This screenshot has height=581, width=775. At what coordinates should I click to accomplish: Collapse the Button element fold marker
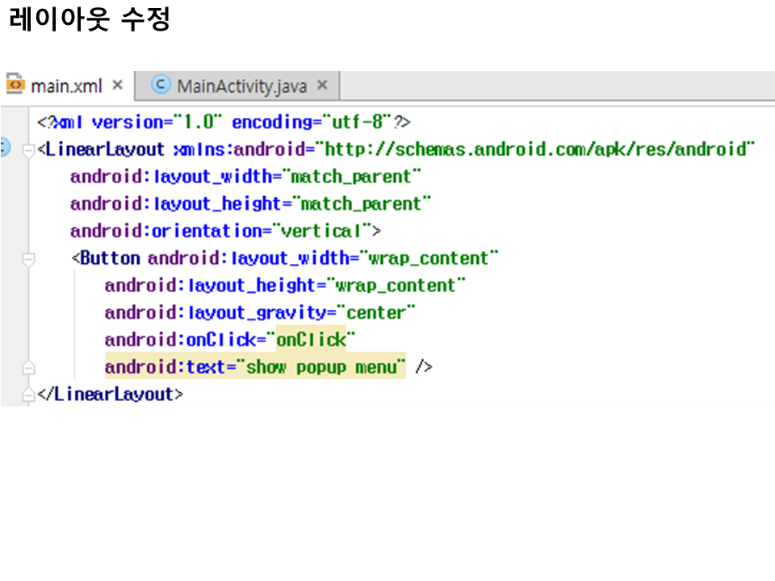[x=29, y=259]
